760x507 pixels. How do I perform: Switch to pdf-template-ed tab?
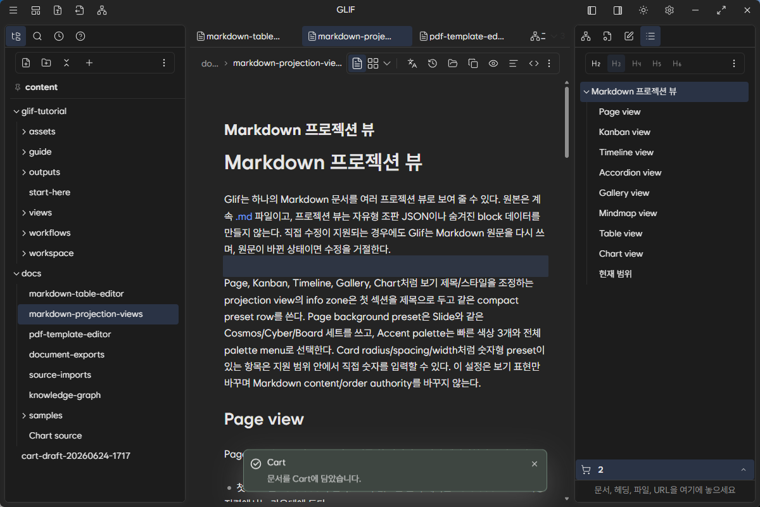[x=469, y=36]
